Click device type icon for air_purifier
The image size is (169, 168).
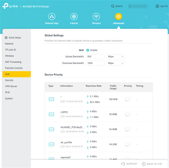(x=51, y=144)
